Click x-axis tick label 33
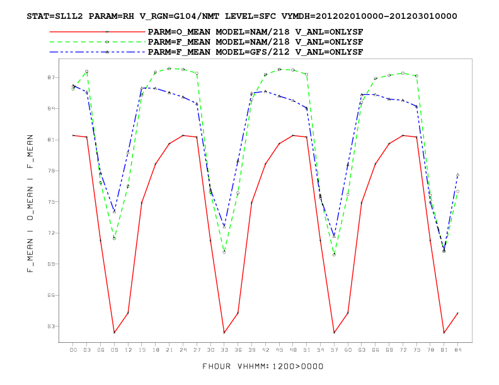 coord(224,350)
